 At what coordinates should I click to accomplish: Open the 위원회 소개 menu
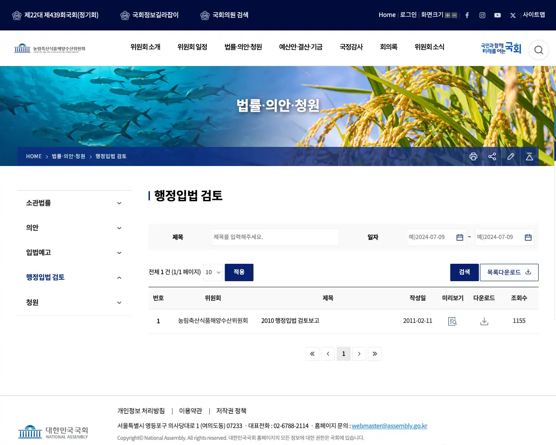(x=146, y=47)
